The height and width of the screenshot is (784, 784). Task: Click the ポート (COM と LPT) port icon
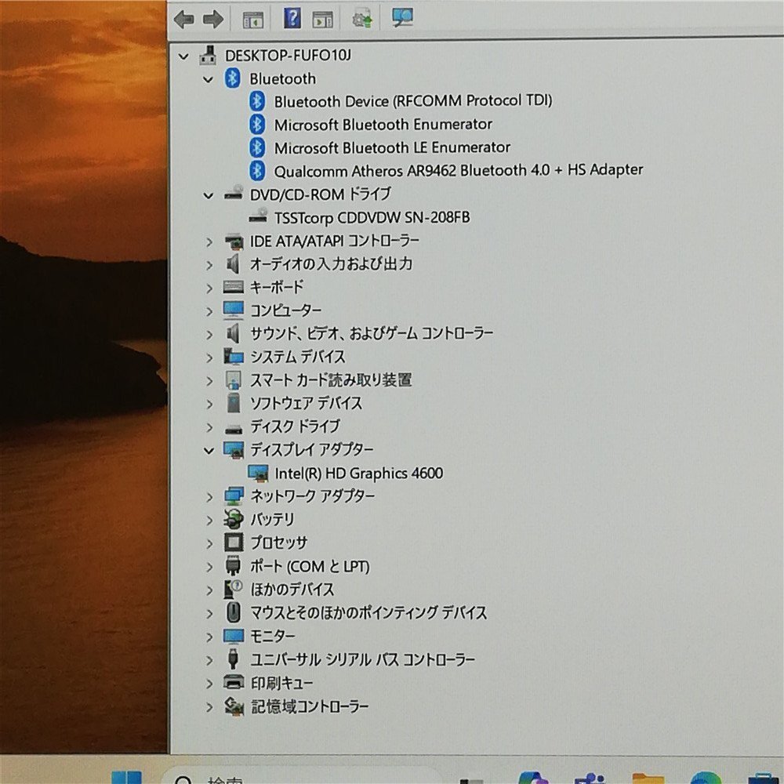tap(233, 566)
